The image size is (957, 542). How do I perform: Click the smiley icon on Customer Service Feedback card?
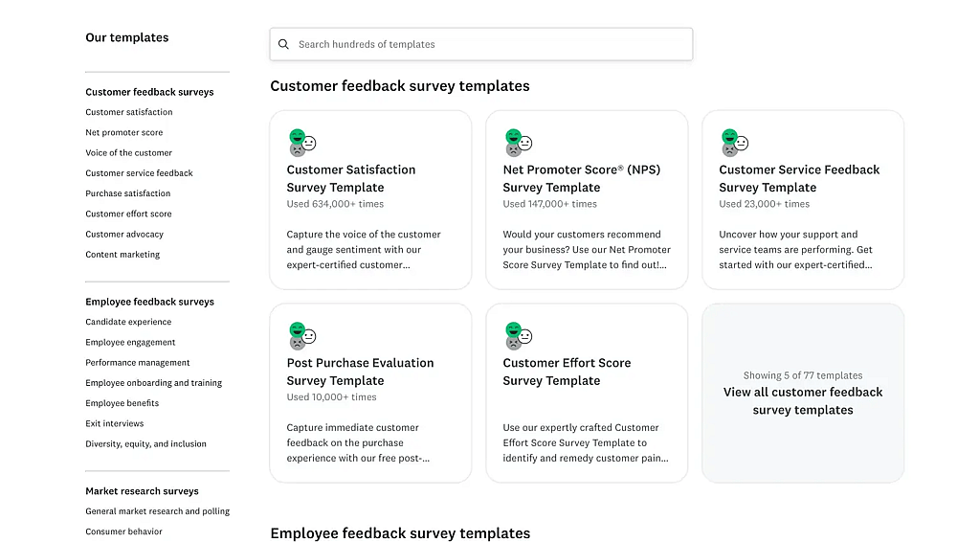tap(734, 143)
